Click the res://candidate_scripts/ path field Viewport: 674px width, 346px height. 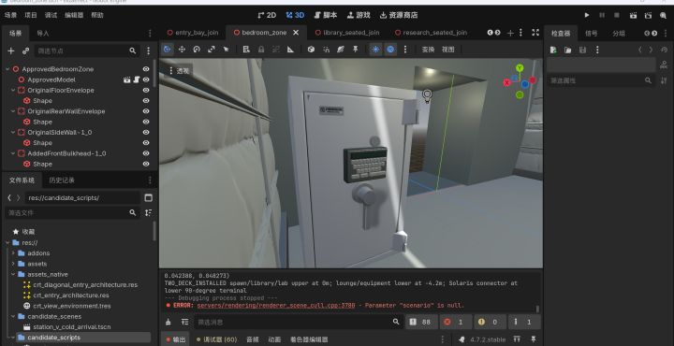click(x=82, y=197)
